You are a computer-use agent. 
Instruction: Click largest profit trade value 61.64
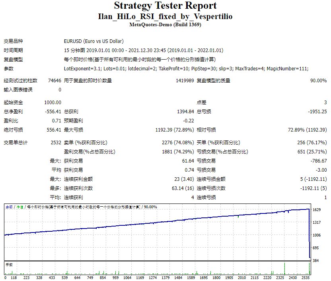coord(188,161)
